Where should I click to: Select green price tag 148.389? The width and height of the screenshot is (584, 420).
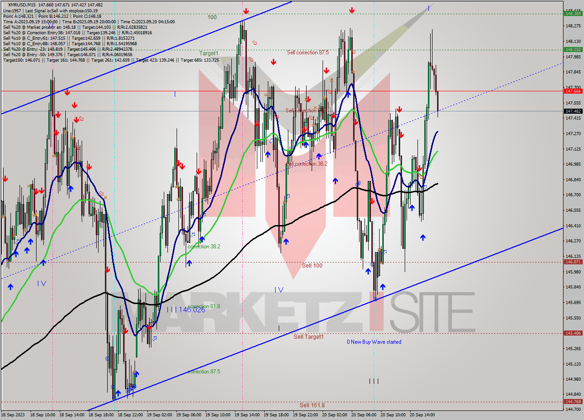[573, 14]
